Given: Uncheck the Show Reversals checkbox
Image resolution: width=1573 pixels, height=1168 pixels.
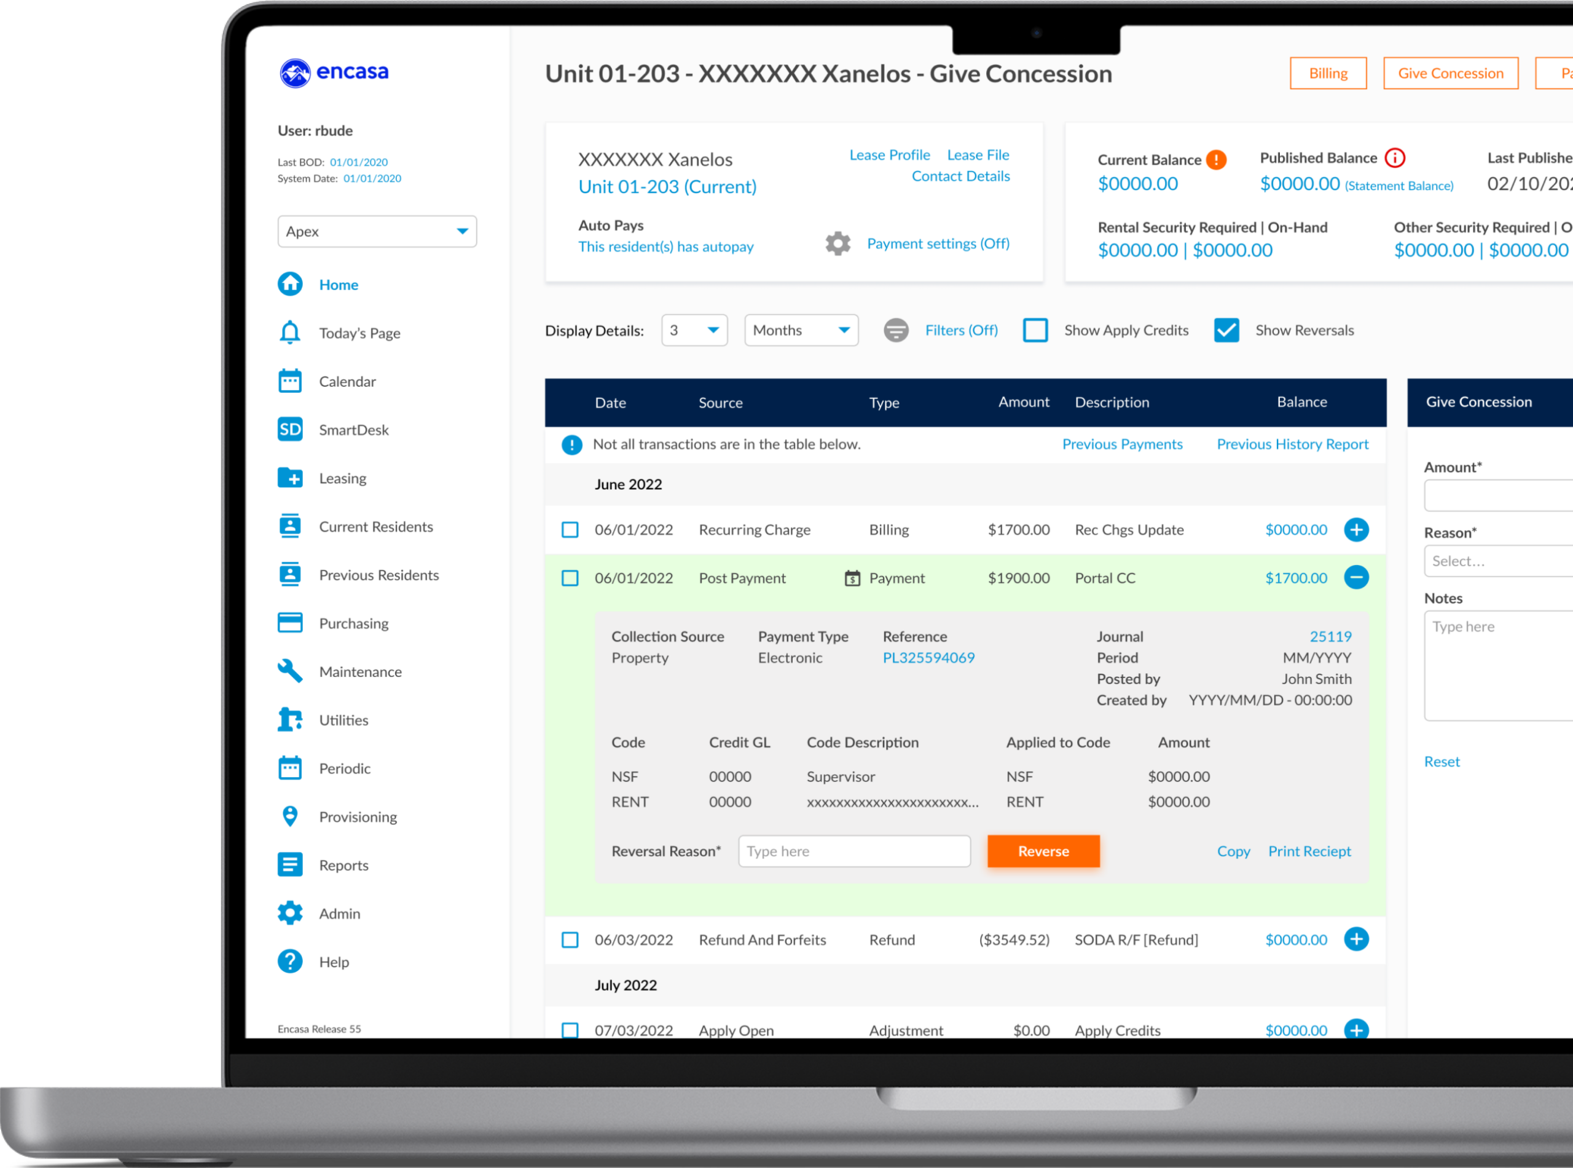Looking at the screenshot, I should coord(1226,330).
